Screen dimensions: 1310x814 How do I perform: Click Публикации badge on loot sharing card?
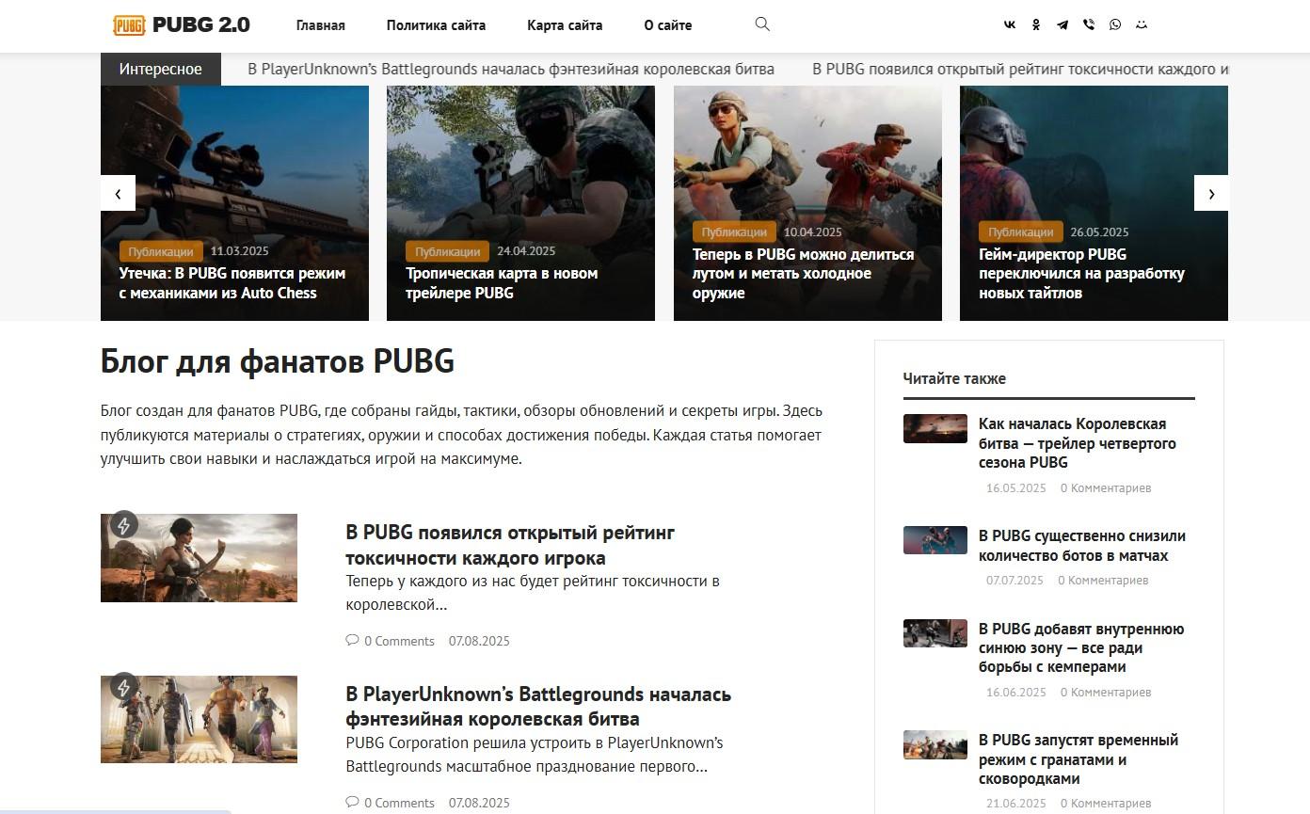(x=734, y=231)
